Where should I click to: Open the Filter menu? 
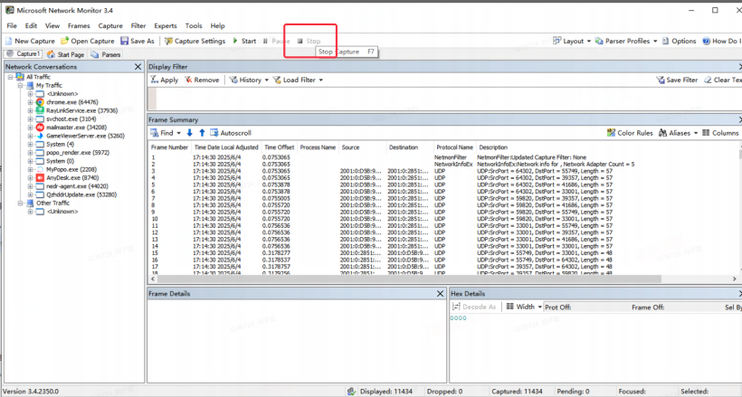(138, 25)
